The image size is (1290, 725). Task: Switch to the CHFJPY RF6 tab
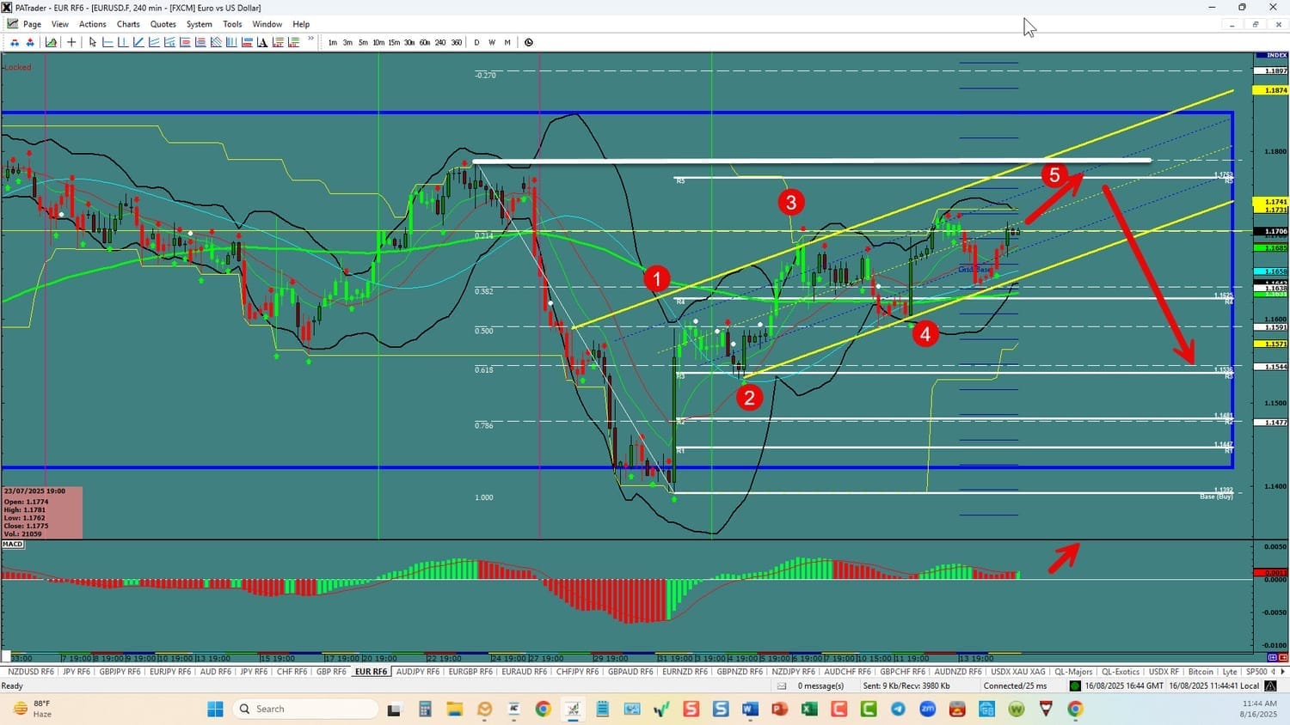pos(577,672)
